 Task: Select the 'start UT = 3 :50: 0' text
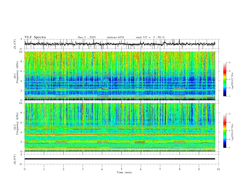click(150, 37)
